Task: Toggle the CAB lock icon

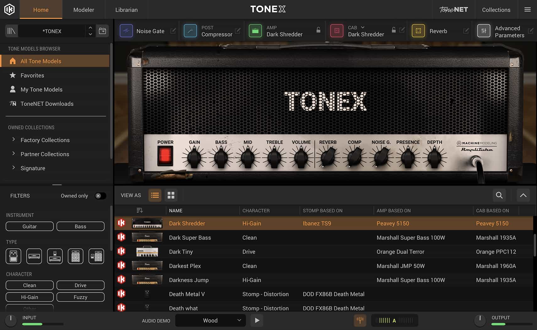Action: click(394, 30)
